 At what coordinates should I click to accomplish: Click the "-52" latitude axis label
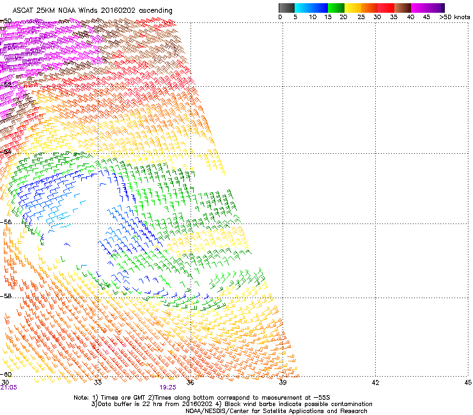[6, 85]
